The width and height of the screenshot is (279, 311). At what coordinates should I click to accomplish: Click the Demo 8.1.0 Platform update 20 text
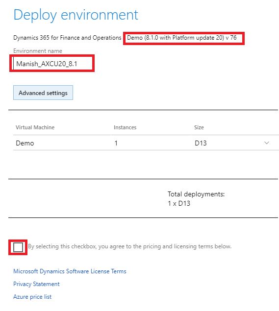click(182, 38)
